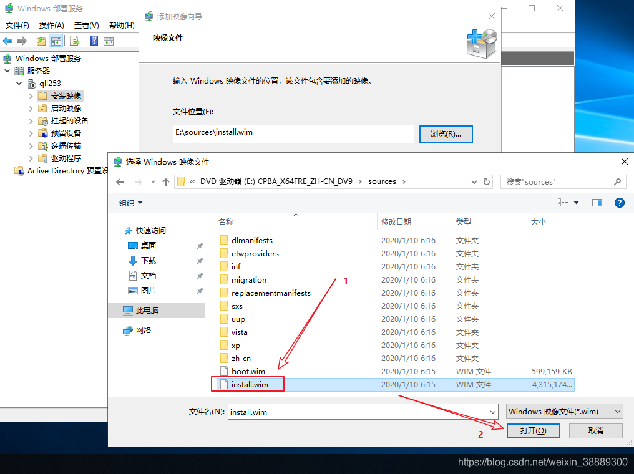The image size is (634, 474).
Task: Click the 浏览(R)... browse button
Action: pos(446,134)
